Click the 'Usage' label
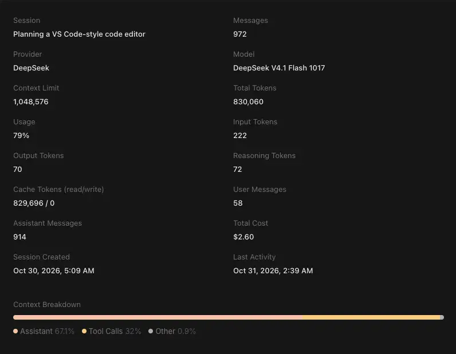 24,121
